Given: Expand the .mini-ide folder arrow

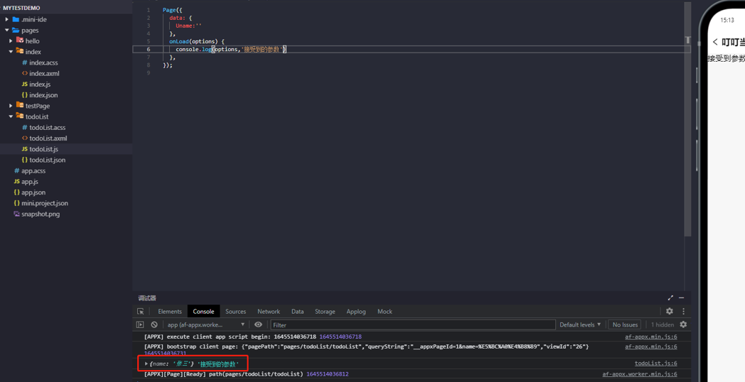Looking at the screenshot, I should click(6, 19).
